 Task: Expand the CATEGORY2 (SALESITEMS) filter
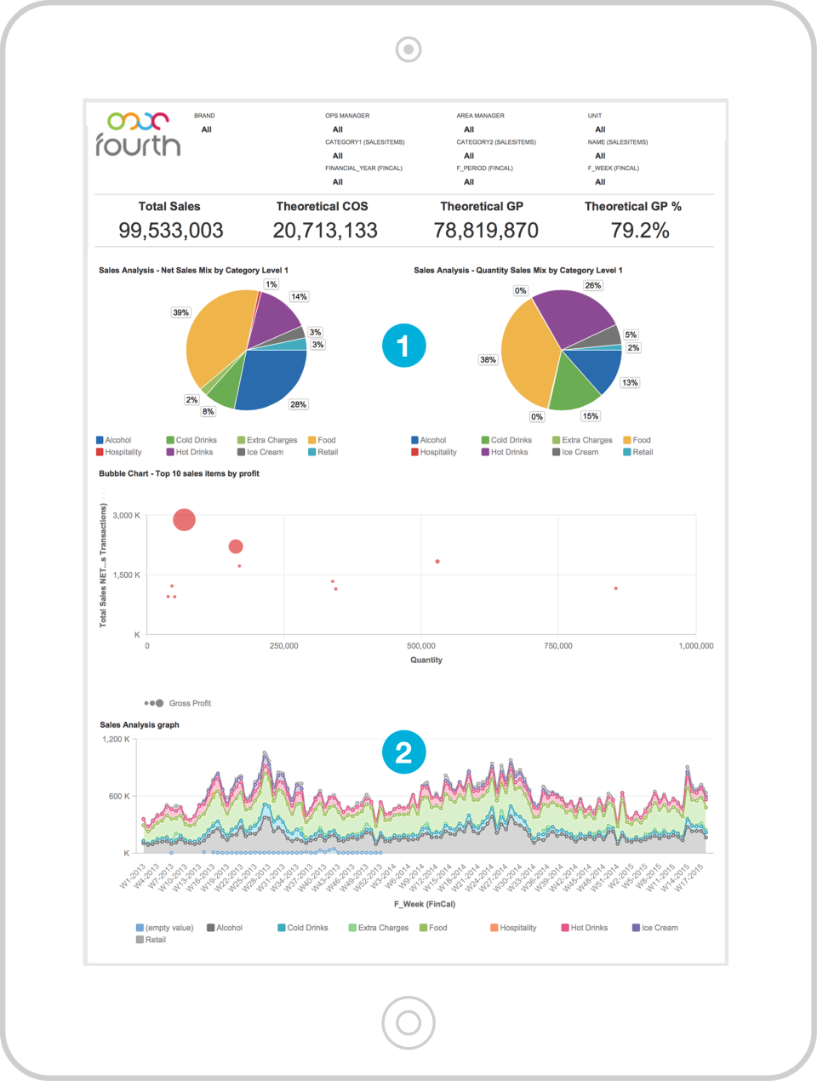(x=469, y=156)
